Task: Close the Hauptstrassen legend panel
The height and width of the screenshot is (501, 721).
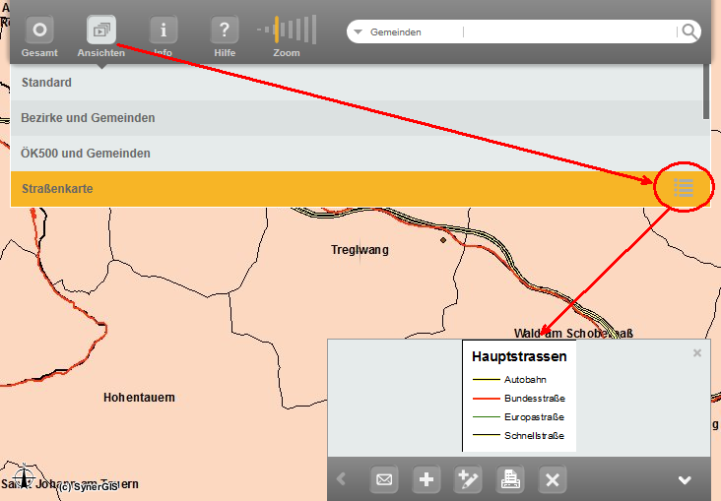Action: point(697,352)
